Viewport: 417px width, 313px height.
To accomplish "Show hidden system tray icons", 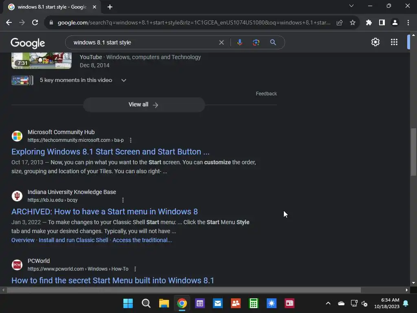I will [x=328, y=303].
